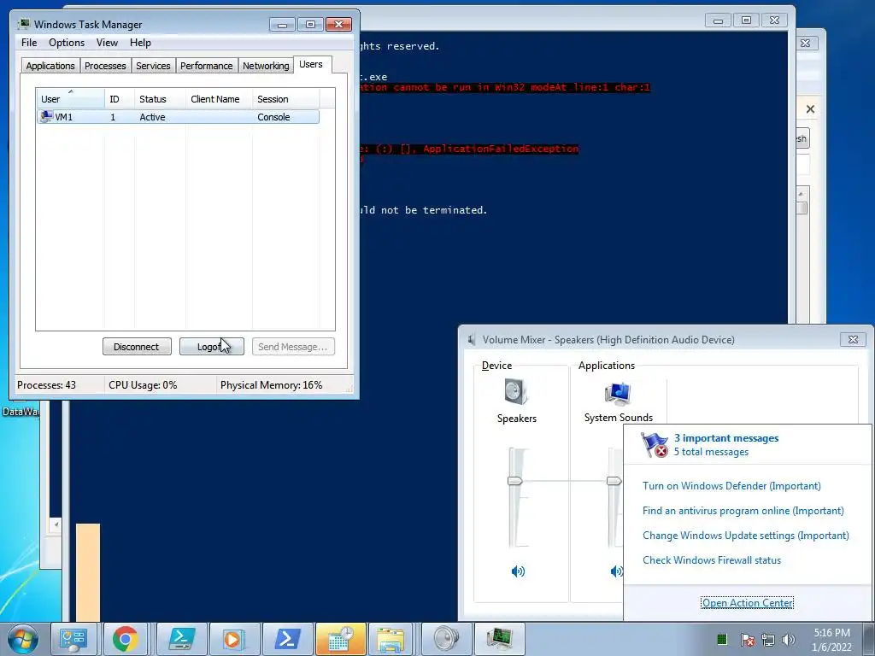Open the Task Scheduler taskbar icon
This screenshot has height=656, width=875.
tap(340, 639)
